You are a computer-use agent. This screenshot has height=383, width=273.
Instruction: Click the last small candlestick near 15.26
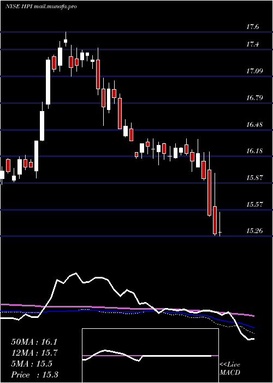click(x=220, y=224)
